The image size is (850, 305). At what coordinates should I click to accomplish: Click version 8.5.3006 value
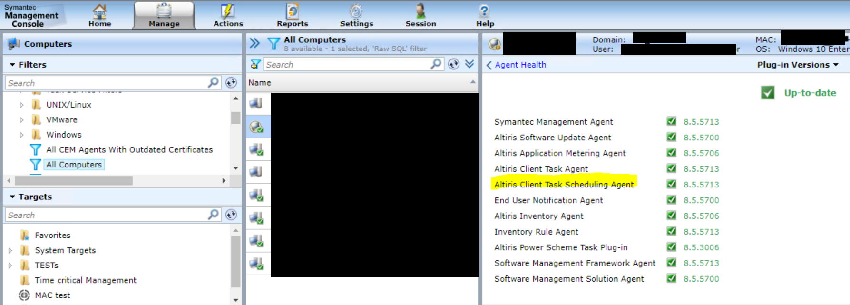(x=701, y=247)
